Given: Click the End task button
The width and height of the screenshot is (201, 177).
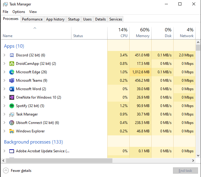Looking at the screenshot, I should (x=185, y=171).
